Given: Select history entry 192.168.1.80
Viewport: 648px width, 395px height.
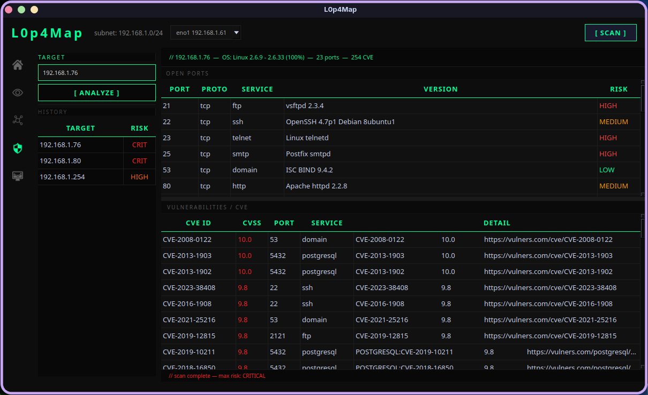Looking at the screenshot, I should pyautogui.click(x=97, y=161).
